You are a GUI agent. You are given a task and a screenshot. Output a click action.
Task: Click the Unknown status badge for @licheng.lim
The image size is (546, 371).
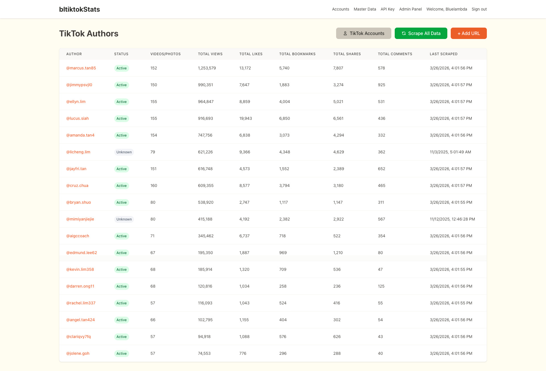pyautogui.click(x=124, y=152)
